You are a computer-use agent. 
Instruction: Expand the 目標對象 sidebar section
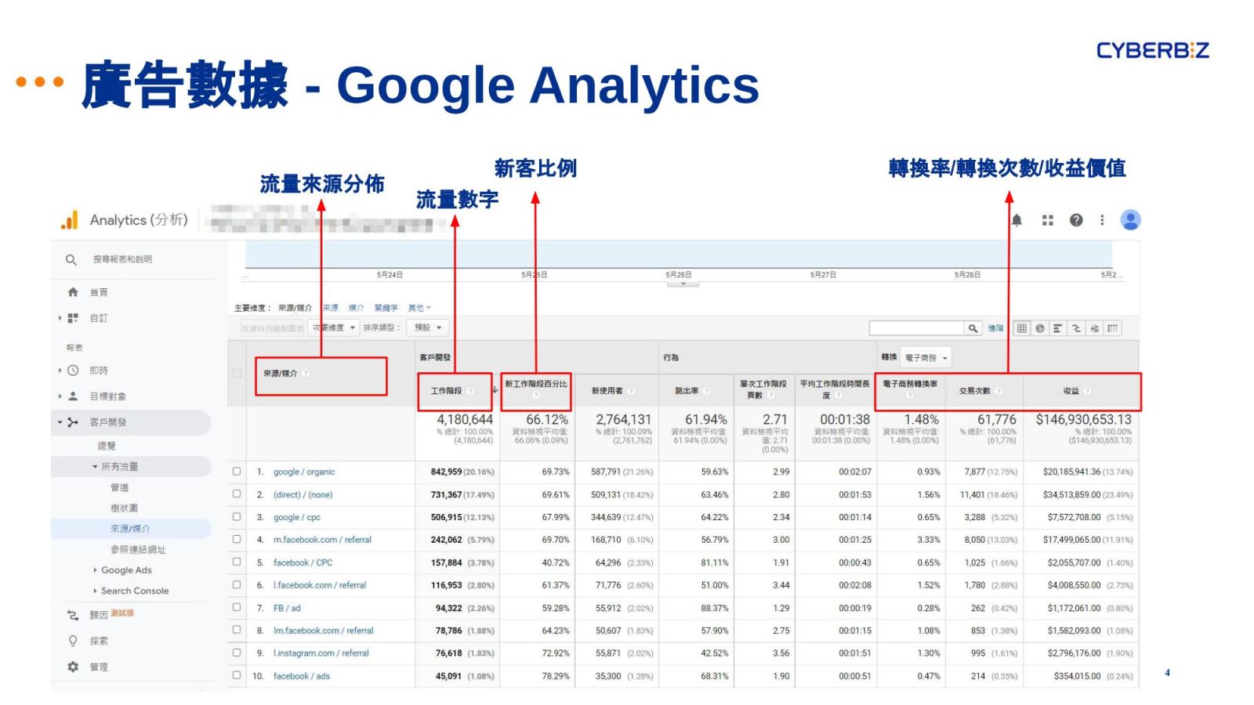click(x=60, y=396)
